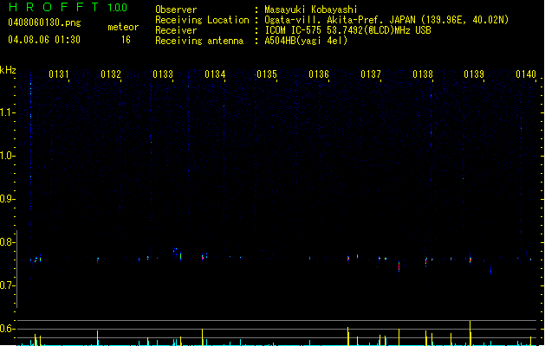545x346 pixels.
Task: Click the 0.6 kHz axis label
Action: (x=7, y=329)
